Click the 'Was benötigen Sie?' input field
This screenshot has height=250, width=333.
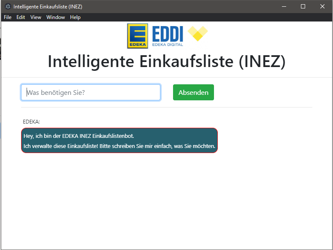coord(91,92)
